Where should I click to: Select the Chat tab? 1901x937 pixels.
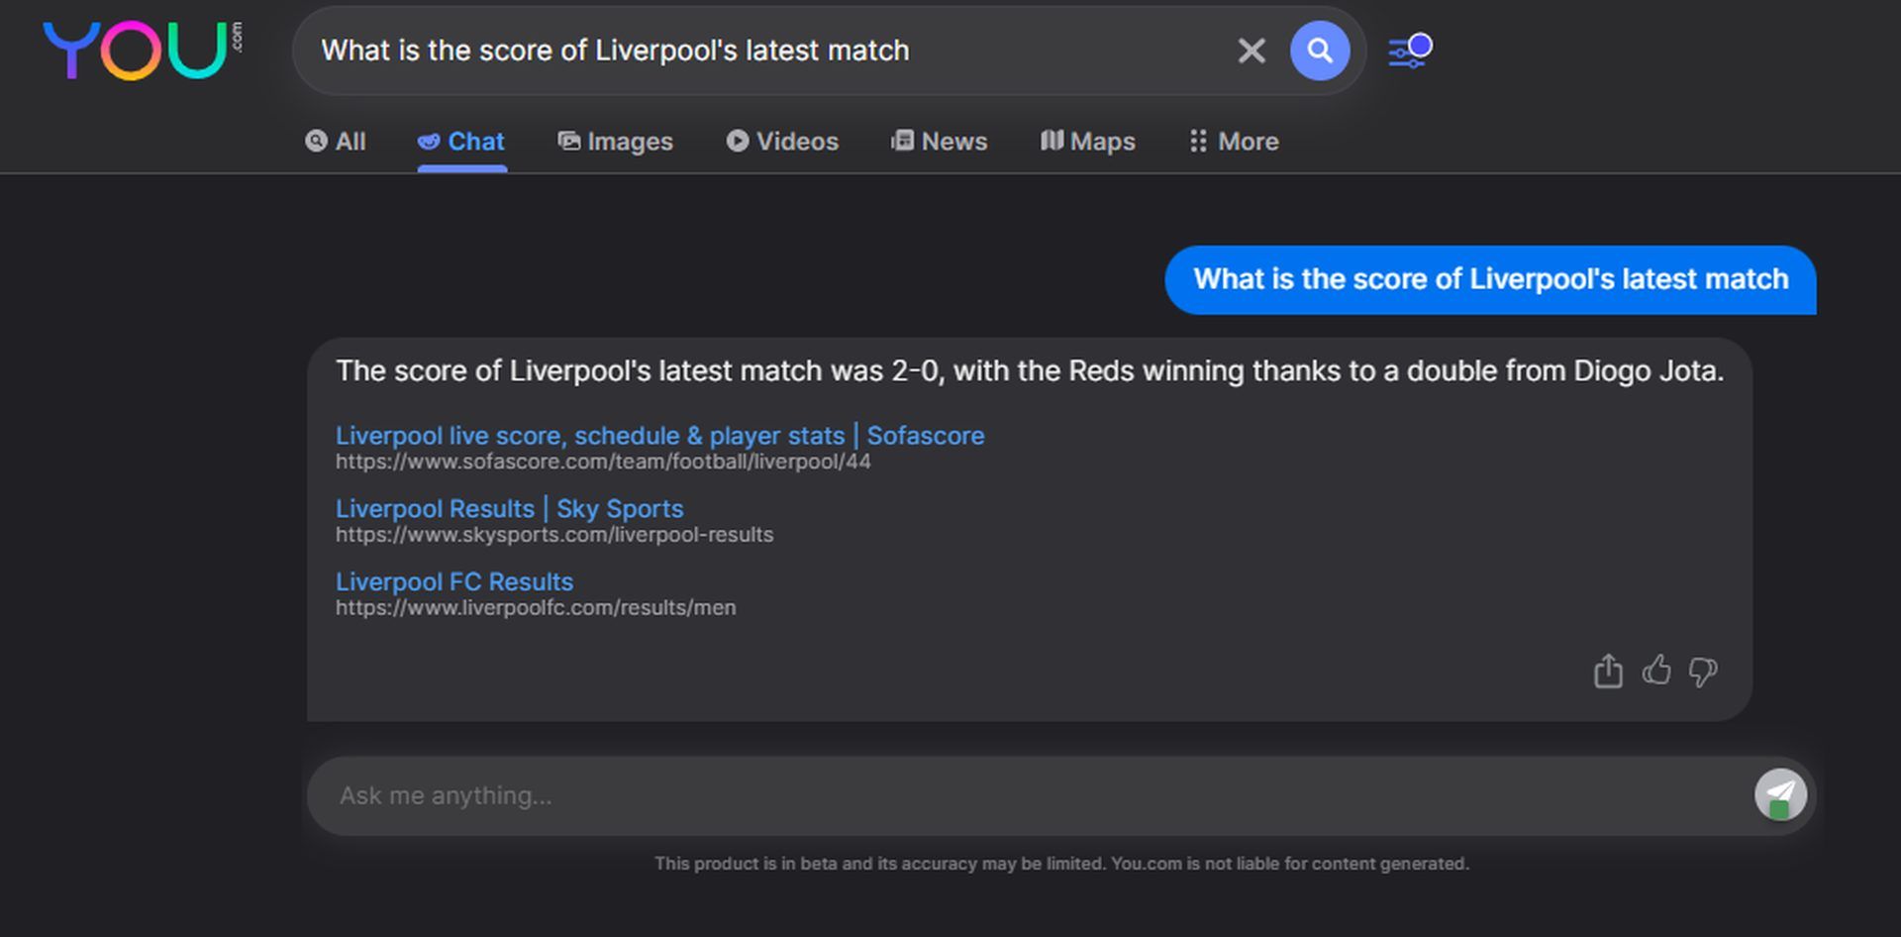click(x=461, y=142)
